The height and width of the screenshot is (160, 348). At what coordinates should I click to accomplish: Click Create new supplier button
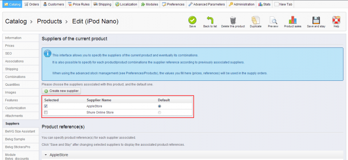pyautogui.click(x=61, y=91)
